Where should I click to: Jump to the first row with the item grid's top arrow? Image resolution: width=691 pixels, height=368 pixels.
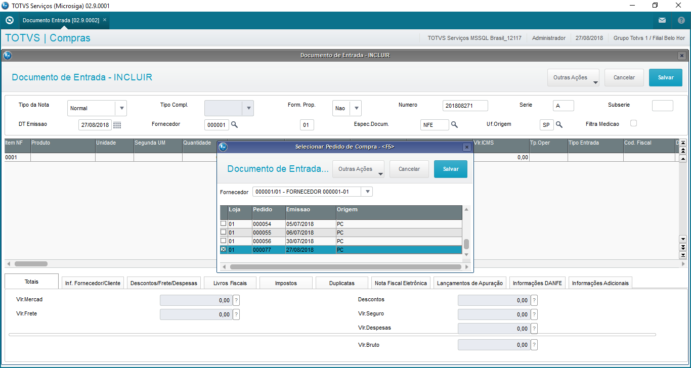683,143
